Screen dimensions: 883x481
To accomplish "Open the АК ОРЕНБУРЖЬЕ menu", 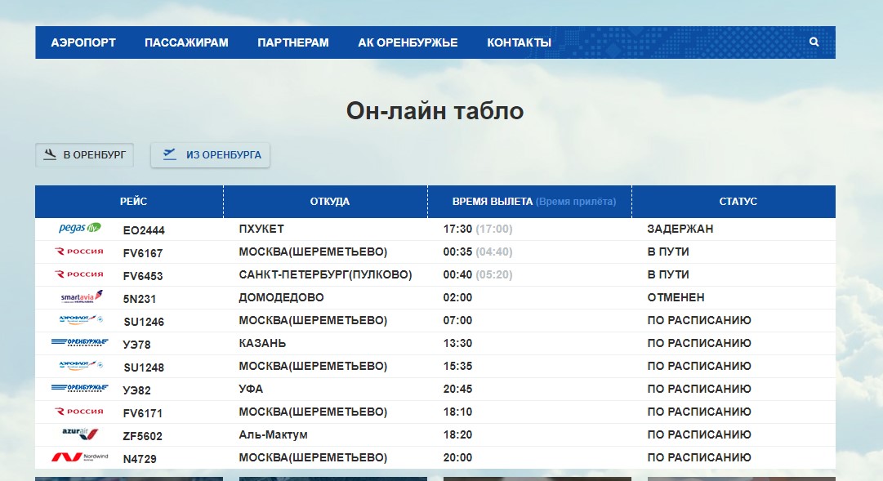I will [408, 42].
